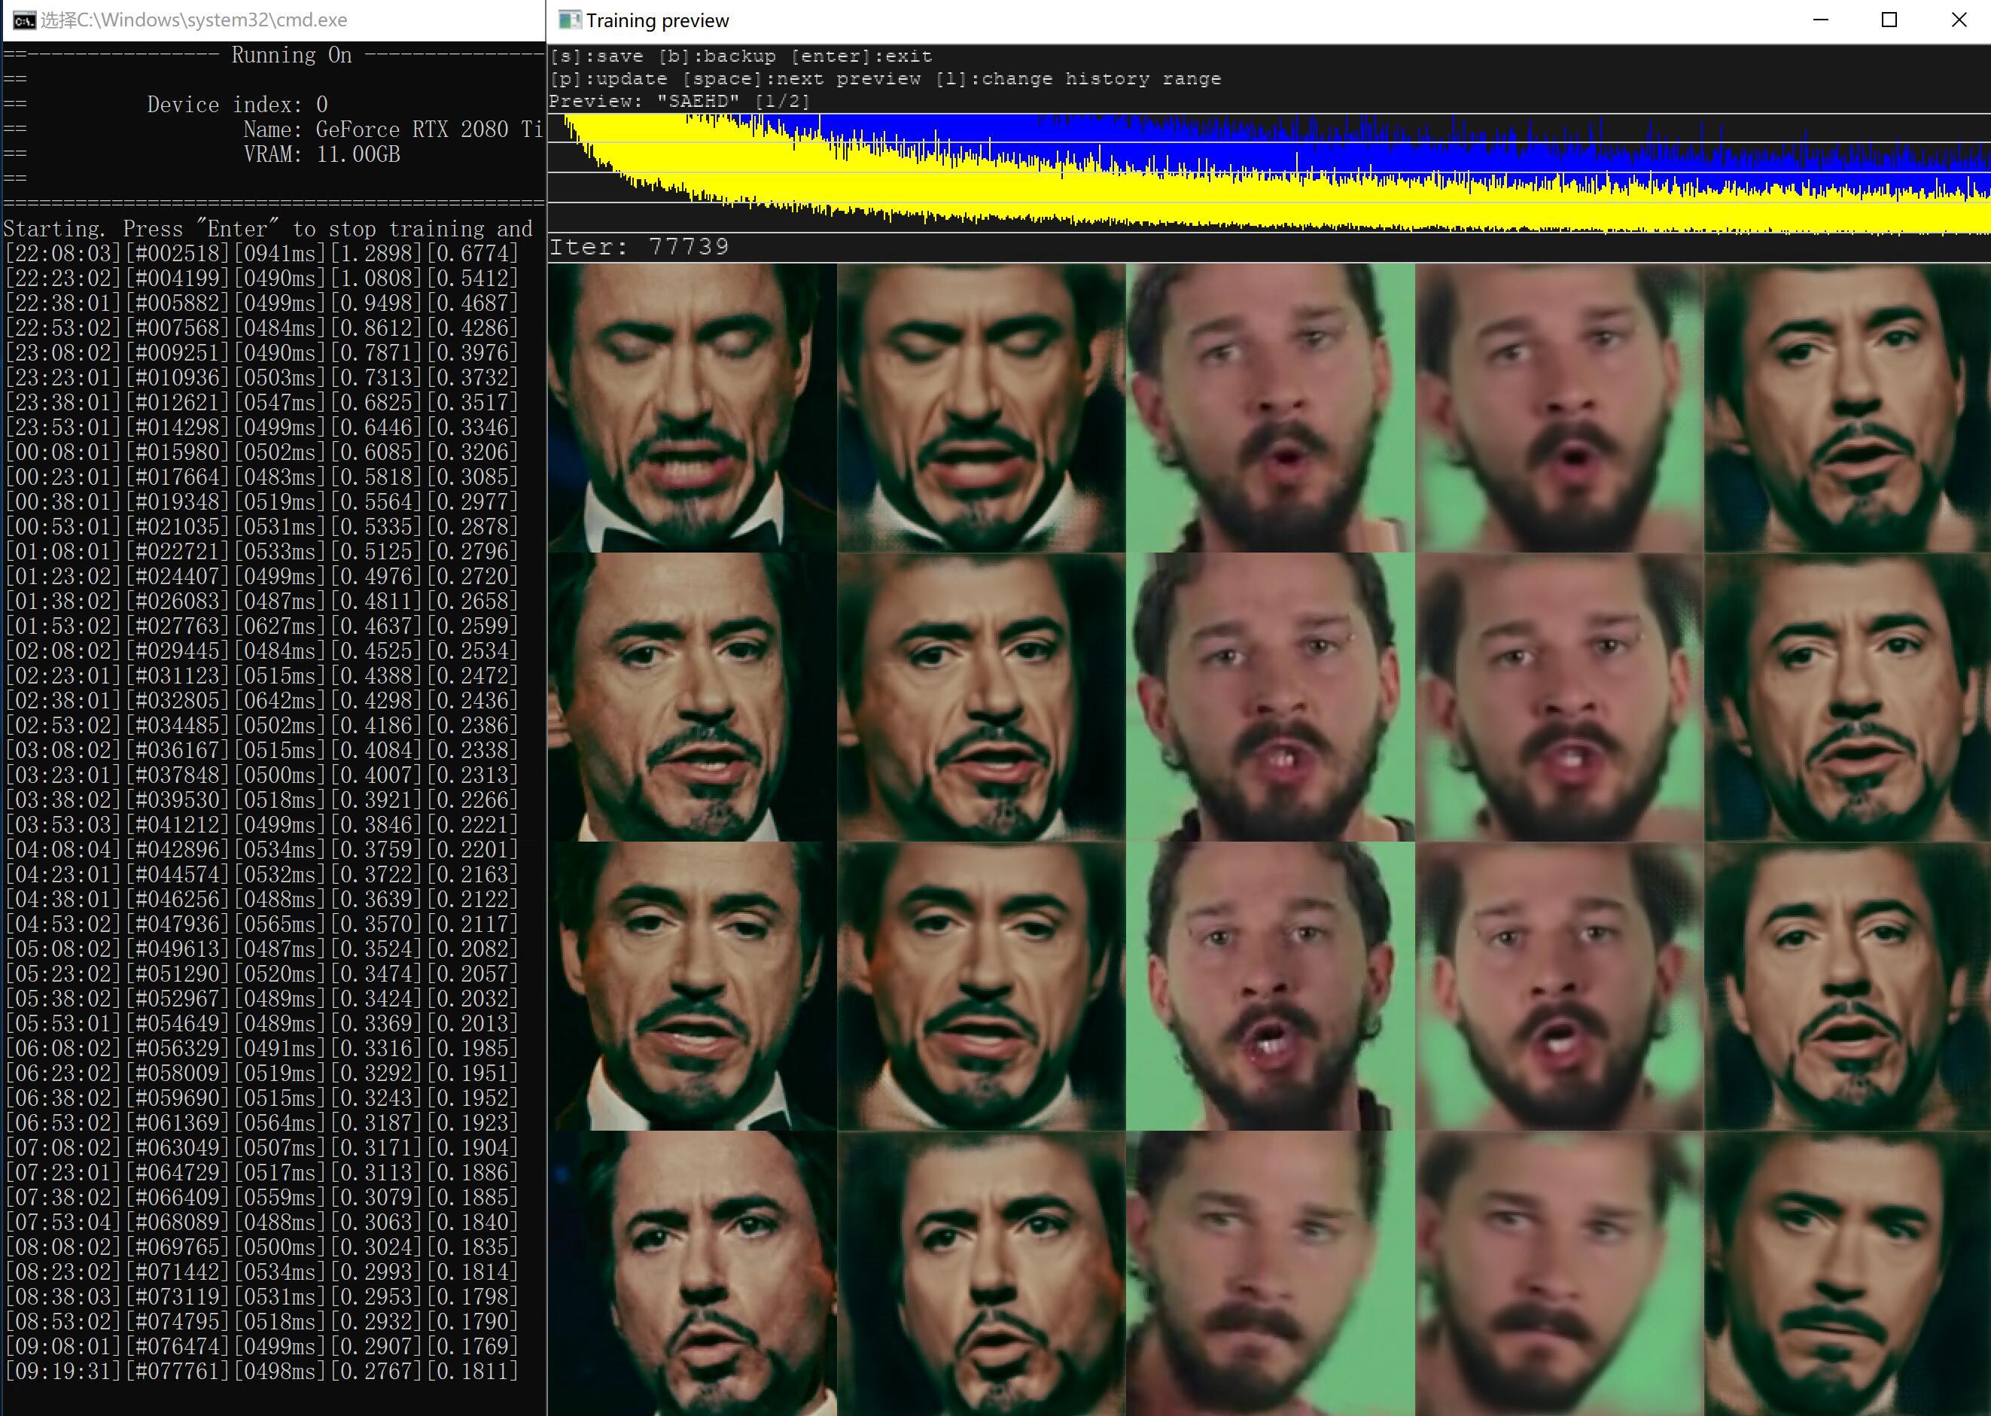Click log row timestamped 05:53:01

pyautogui.click(x=261, y=1024)
